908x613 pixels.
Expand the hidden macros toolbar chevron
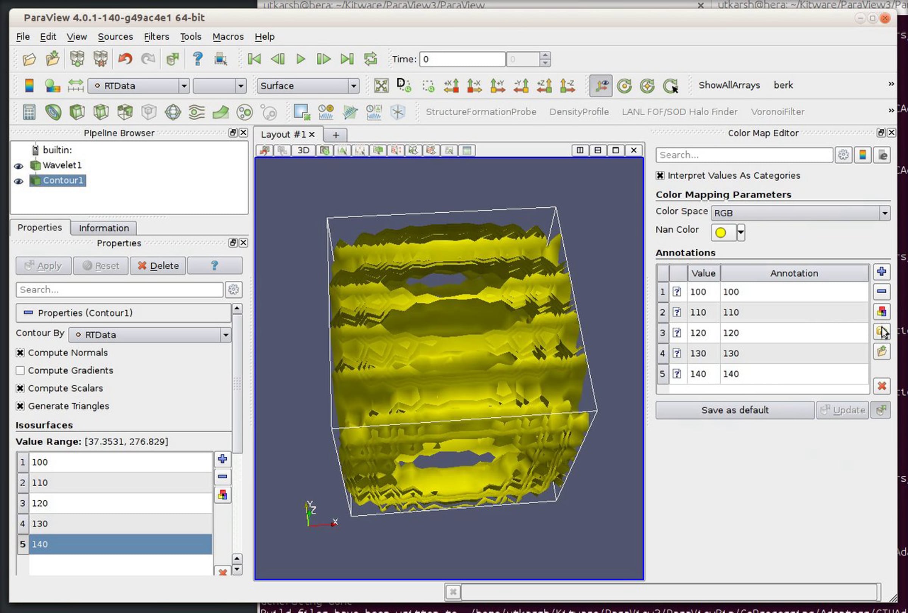coord(891,84)
